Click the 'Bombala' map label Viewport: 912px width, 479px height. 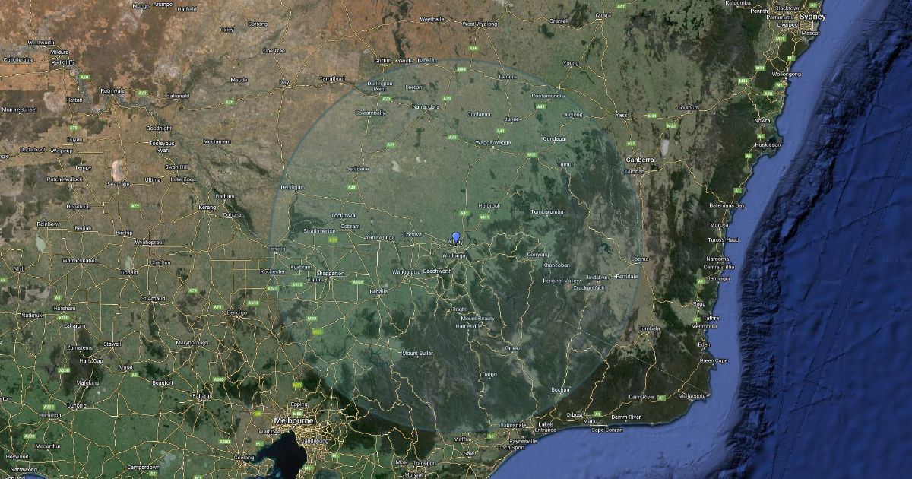click(x=650, y=328)
